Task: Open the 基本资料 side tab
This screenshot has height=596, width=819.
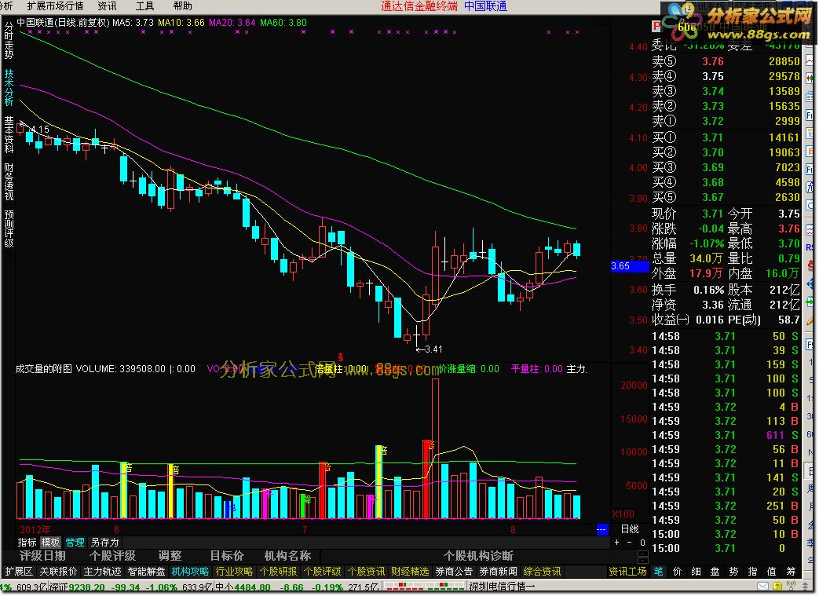Action: pyautogui.click(x=9, y=134)
